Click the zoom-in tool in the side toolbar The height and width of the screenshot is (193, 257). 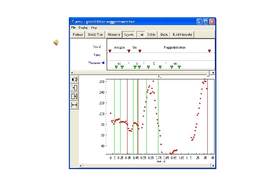pos(75,88)
